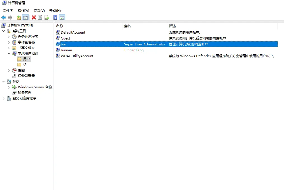The height and width of the screenshot is (190, 284).
Task: Expand the 服务和应用程序 node
Action: [3, 98]
